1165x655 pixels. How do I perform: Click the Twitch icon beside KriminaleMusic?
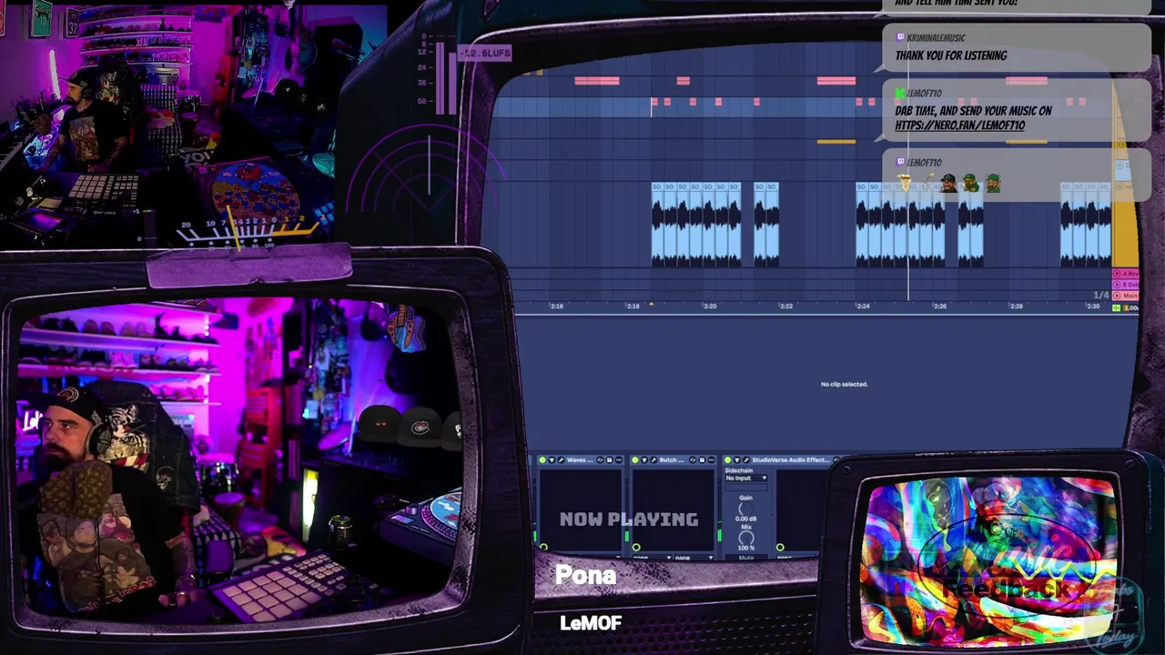click(900, 37)
